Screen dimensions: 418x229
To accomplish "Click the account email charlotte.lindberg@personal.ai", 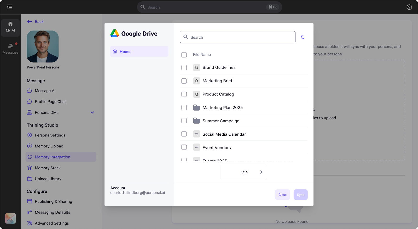I will tap(137, 193).
